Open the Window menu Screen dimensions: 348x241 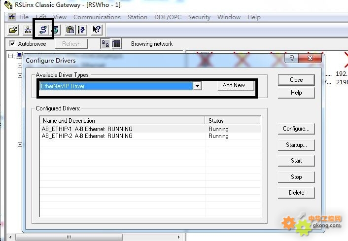[x=229, y=17]
